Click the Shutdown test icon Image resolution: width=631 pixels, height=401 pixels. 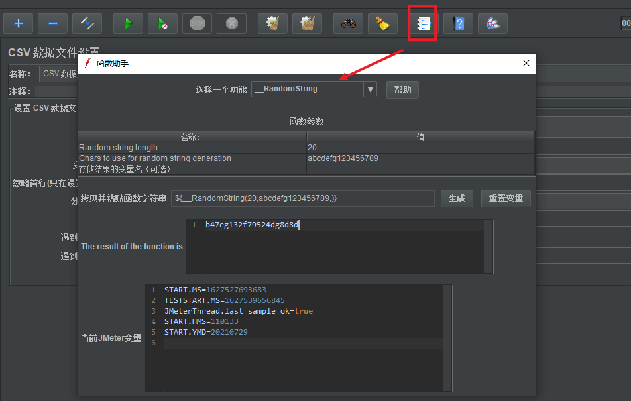(232, 23)
